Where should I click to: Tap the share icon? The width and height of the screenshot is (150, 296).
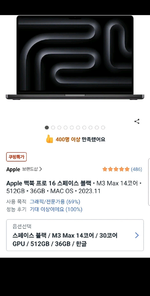137,121
